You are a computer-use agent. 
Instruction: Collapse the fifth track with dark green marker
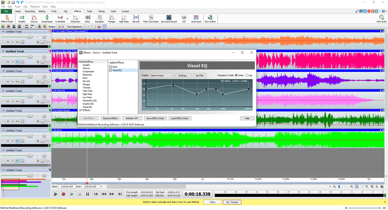point(3,111)
